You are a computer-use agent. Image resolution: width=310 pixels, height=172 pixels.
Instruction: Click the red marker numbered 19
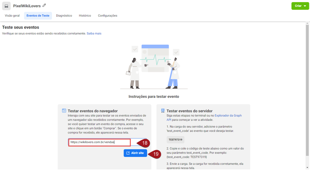(155, 154)
